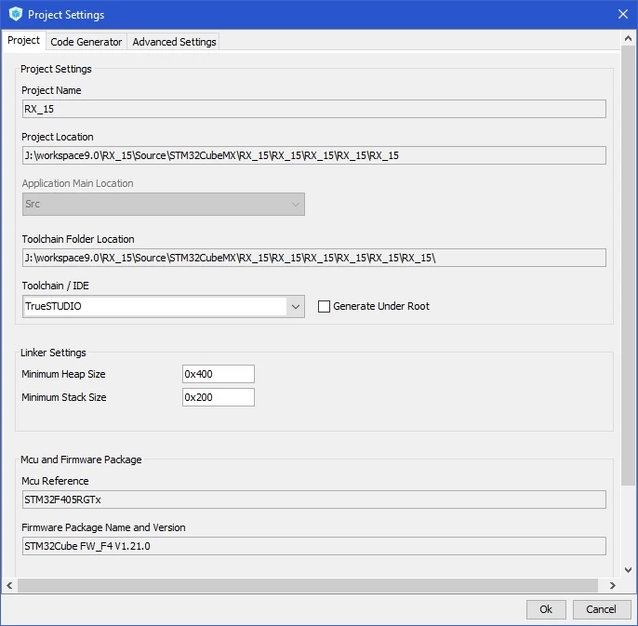Edit the Minimum Stack Size value 0x200
This screenshot has width=638, height=626.
point(218,397)
